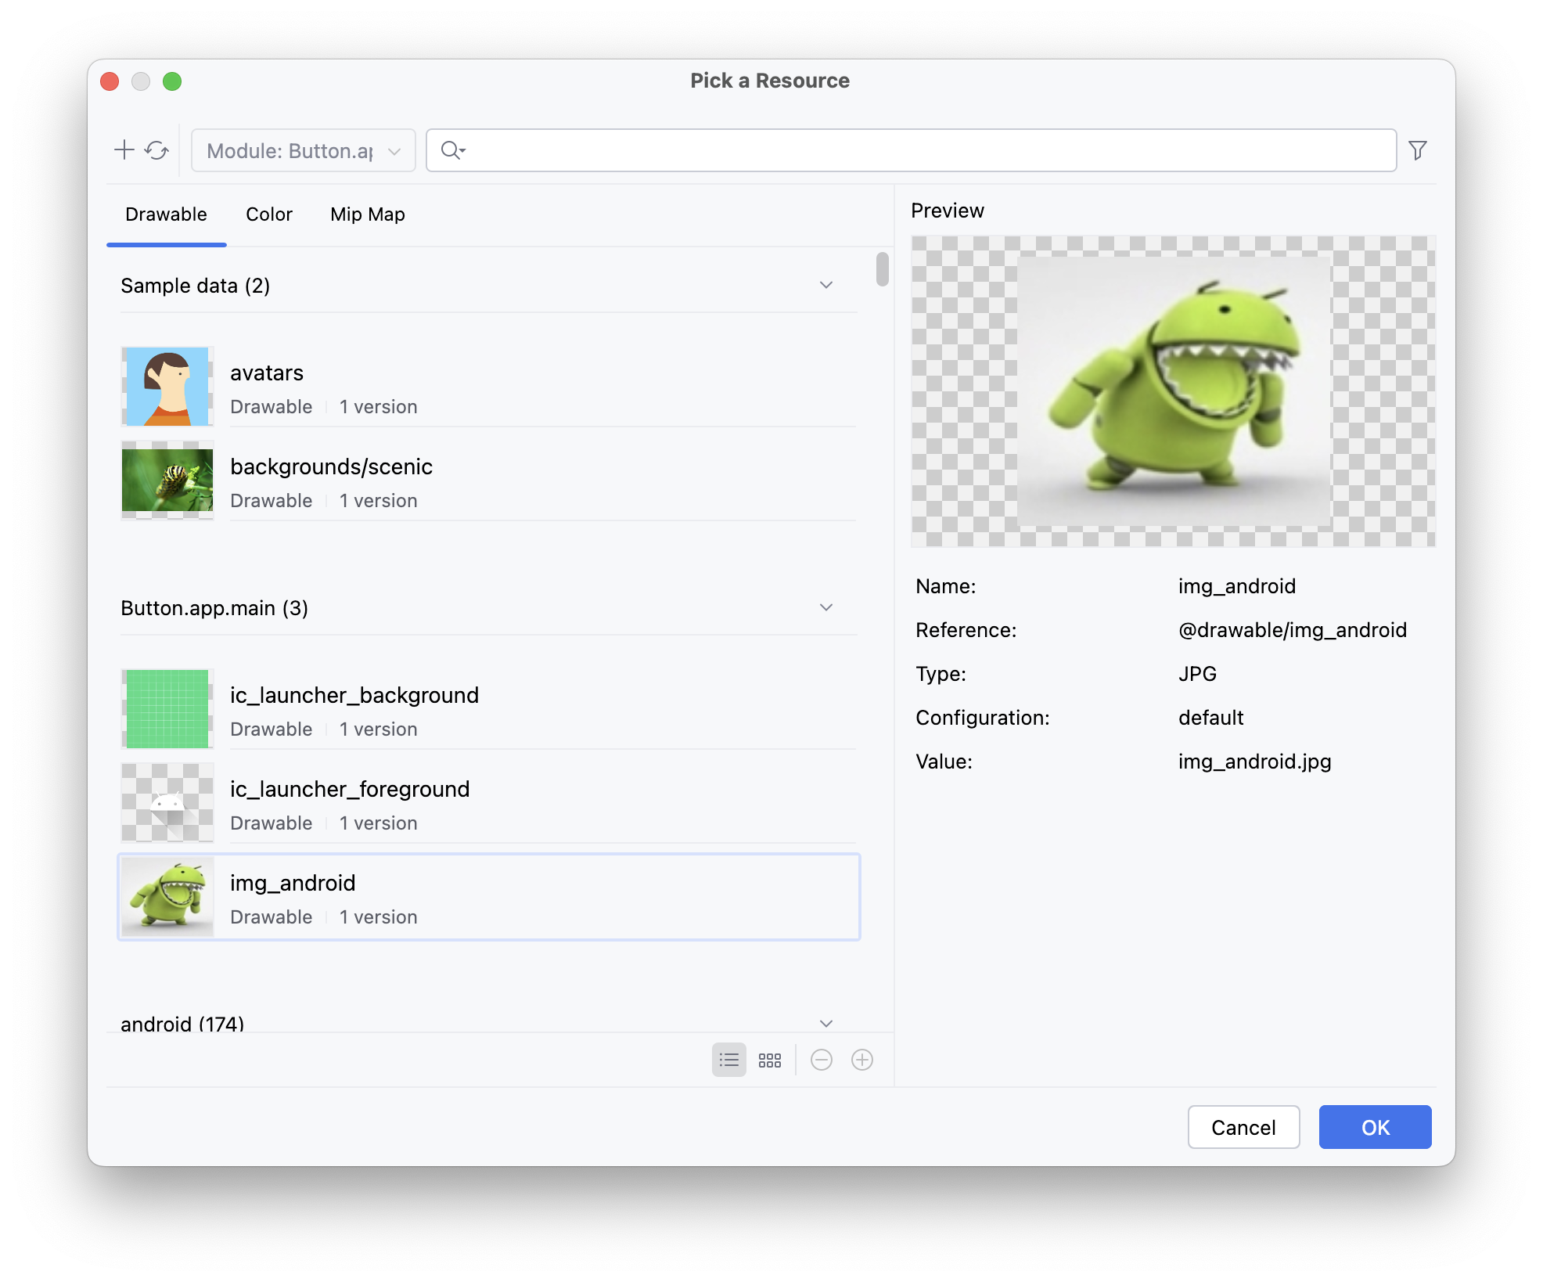Screen dimensions: 1543x1282
Task: Click the refresh resources icon
Action: [x=157, y=150]
